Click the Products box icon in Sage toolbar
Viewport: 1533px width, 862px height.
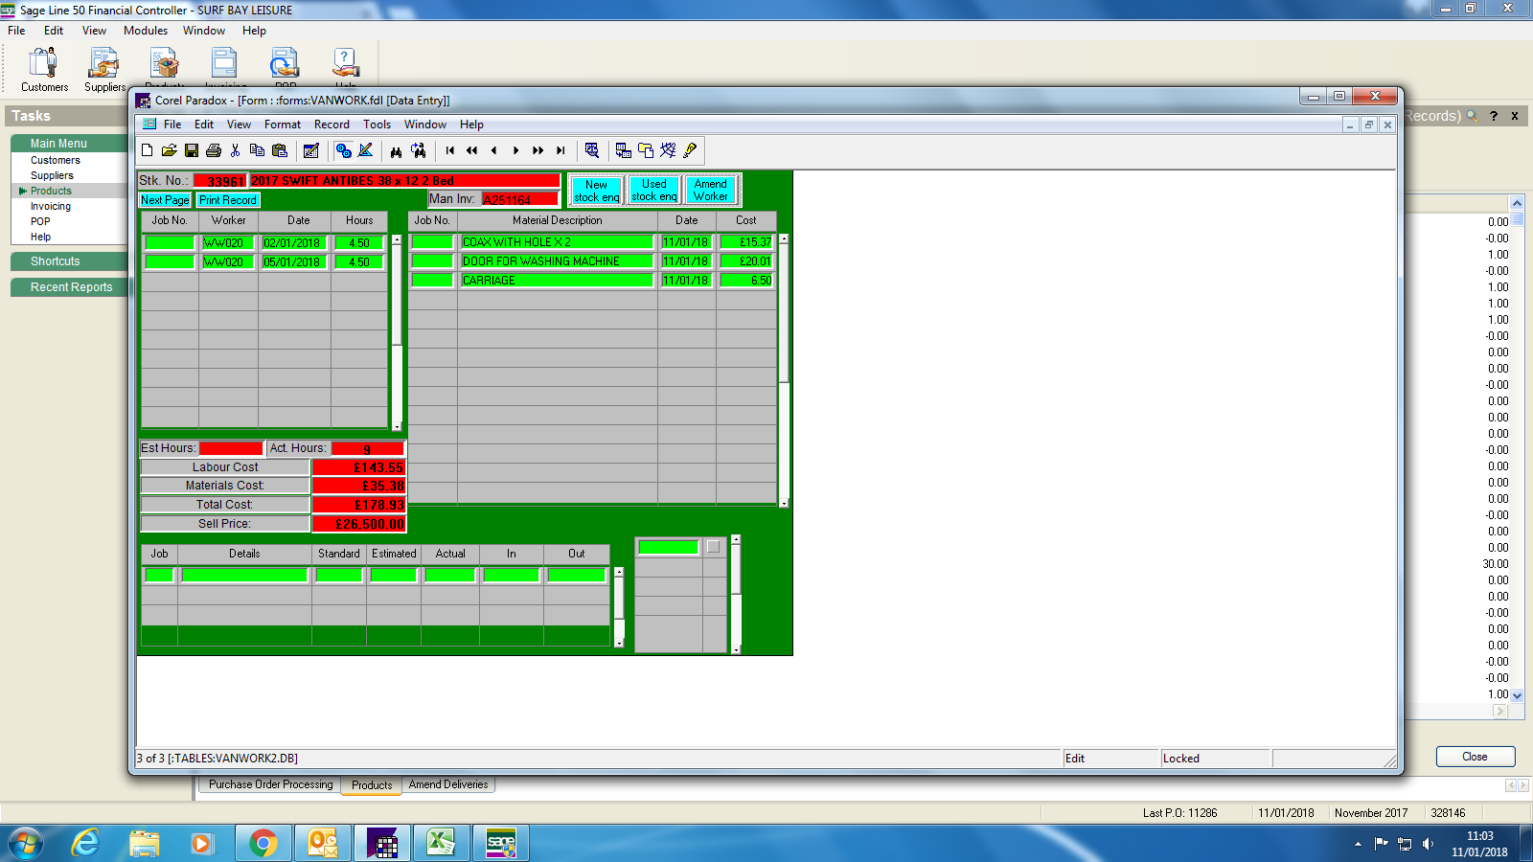tap(165, 65)
